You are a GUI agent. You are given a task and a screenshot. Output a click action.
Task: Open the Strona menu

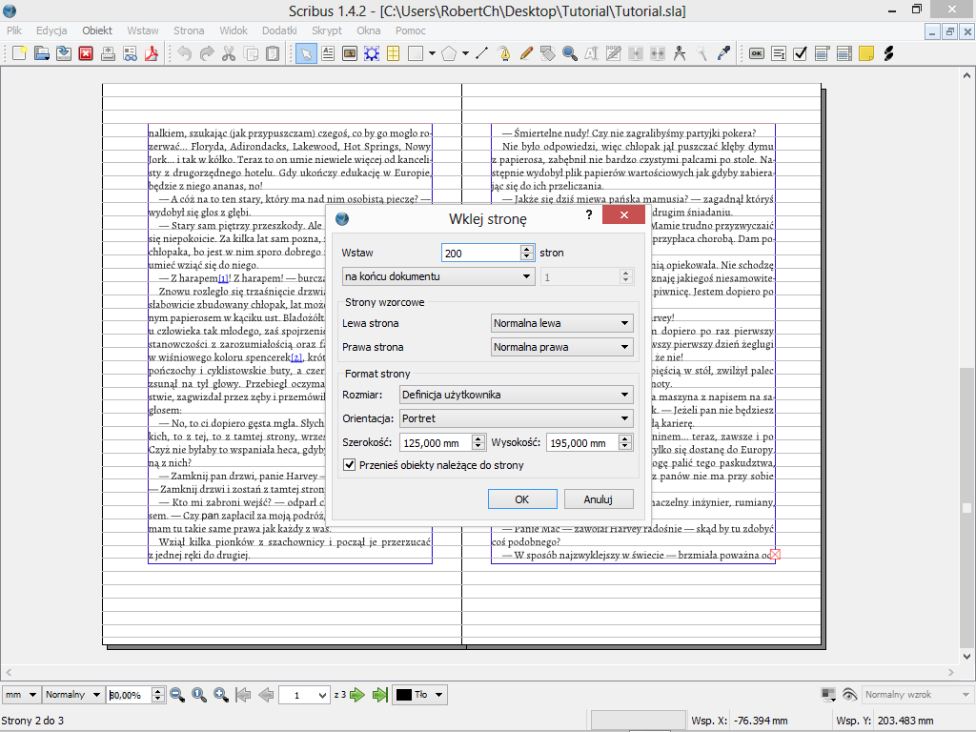click(x=189, y=30)
